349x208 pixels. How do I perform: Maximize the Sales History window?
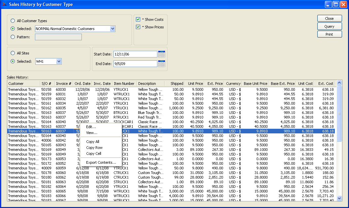tap(336, 5)
